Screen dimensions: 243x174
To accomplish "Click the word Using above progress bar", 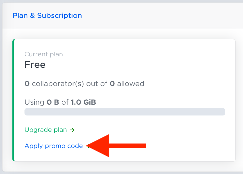I will (34, 102).
